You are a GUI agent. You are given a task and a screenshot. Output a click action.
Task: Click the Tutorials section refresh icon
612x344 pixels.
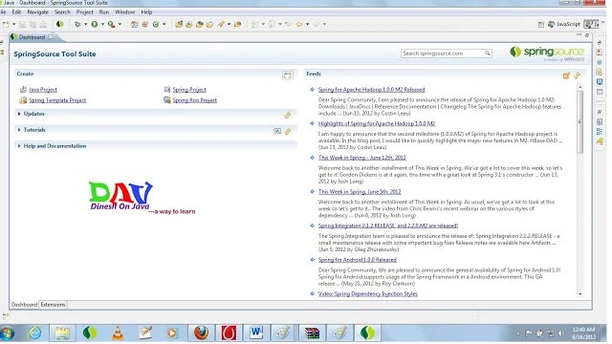pos(287,132)
